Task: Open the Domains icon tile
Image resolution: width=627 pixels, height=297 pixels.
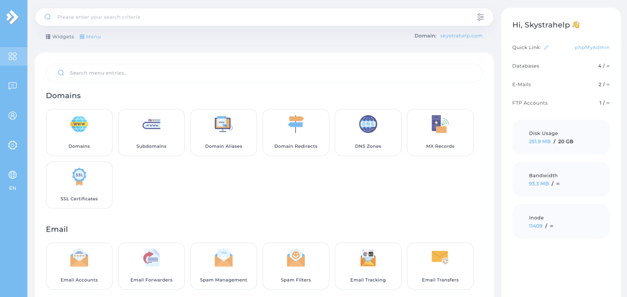Action: coord(79,132)
